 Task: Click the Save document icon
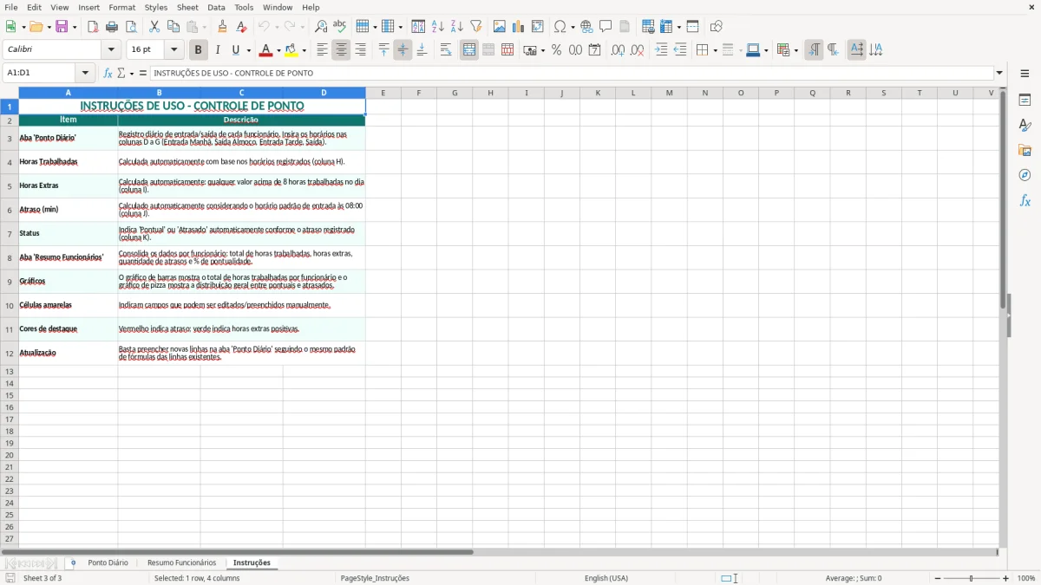[x=62, y=27]
